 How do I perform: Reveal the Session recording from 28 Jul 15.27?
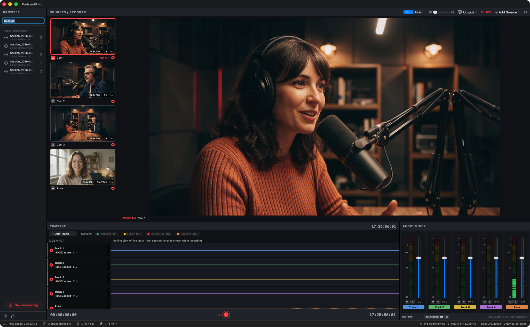41,46
